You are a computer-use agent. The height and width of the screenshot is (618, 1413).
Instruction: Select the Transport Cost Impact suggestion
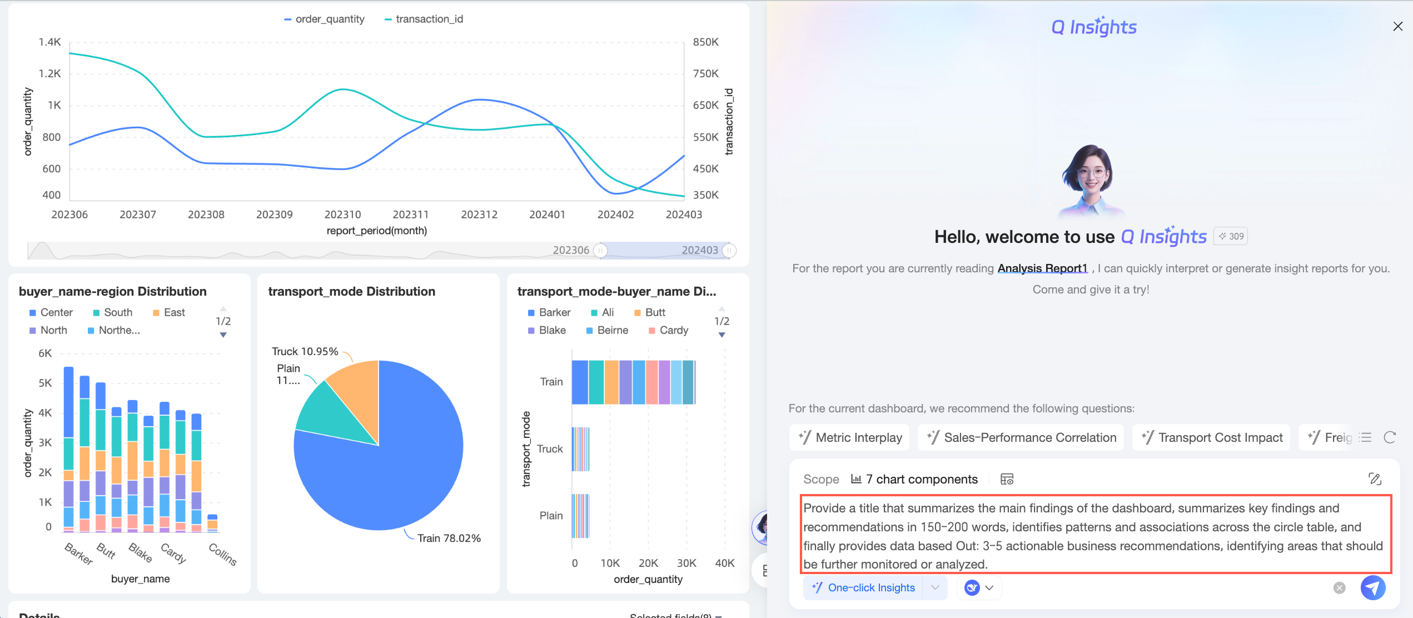point(1212,437)
